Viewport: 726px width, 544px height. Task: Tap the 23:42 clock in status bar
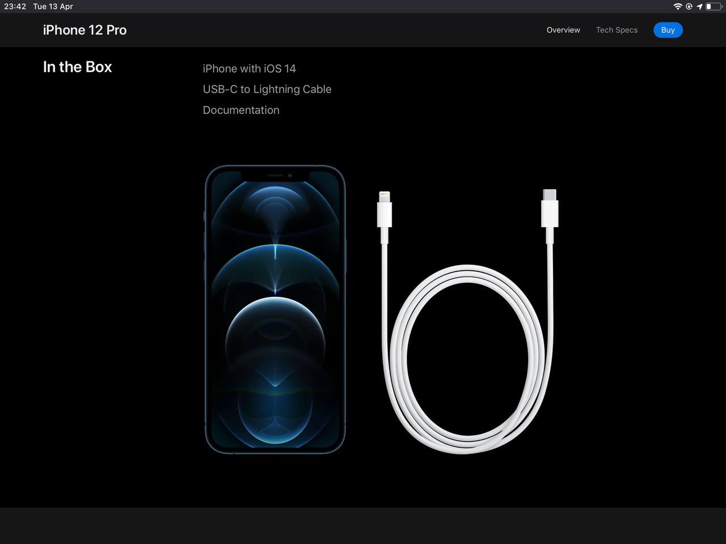pyautogui.click(x=15, y=6)
